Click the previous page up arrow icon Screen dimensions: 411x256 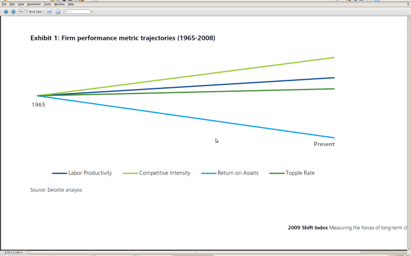point(6,11)
